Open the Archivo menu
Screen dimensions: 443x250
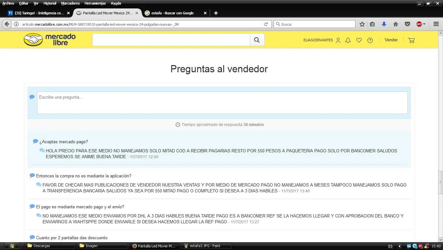pos(8,3)
